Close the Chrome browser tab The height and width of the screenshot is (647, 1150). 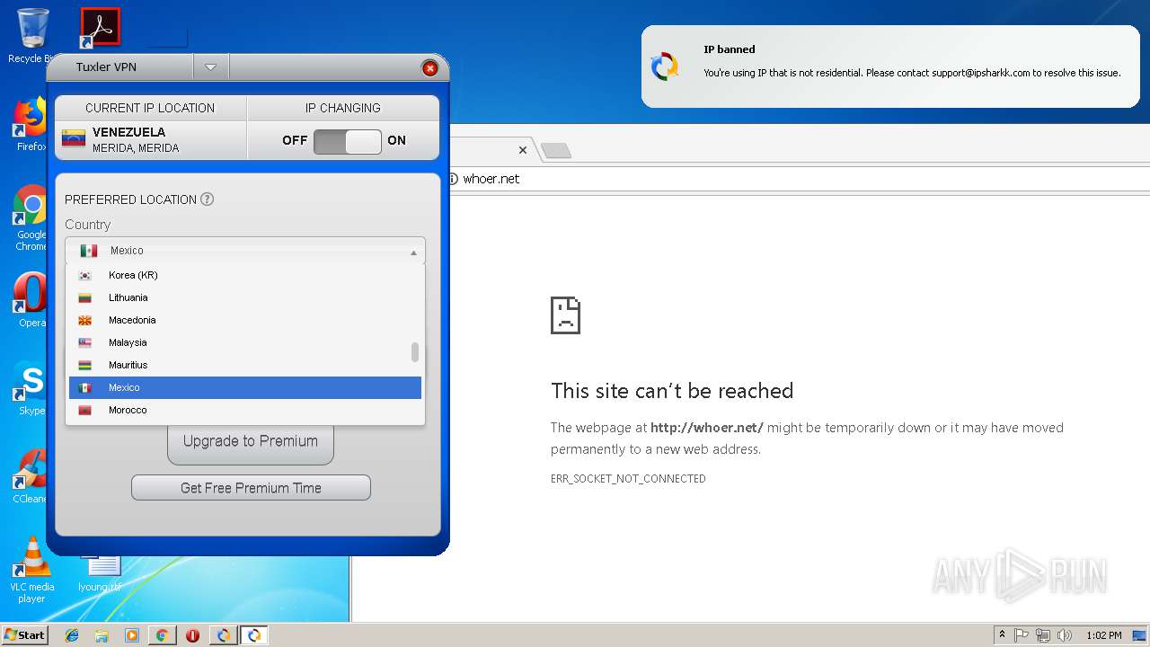[x=523, y=150]
